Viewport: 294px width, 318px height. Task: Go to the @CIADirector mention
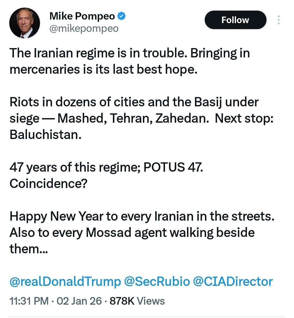(x=232, y=282)
